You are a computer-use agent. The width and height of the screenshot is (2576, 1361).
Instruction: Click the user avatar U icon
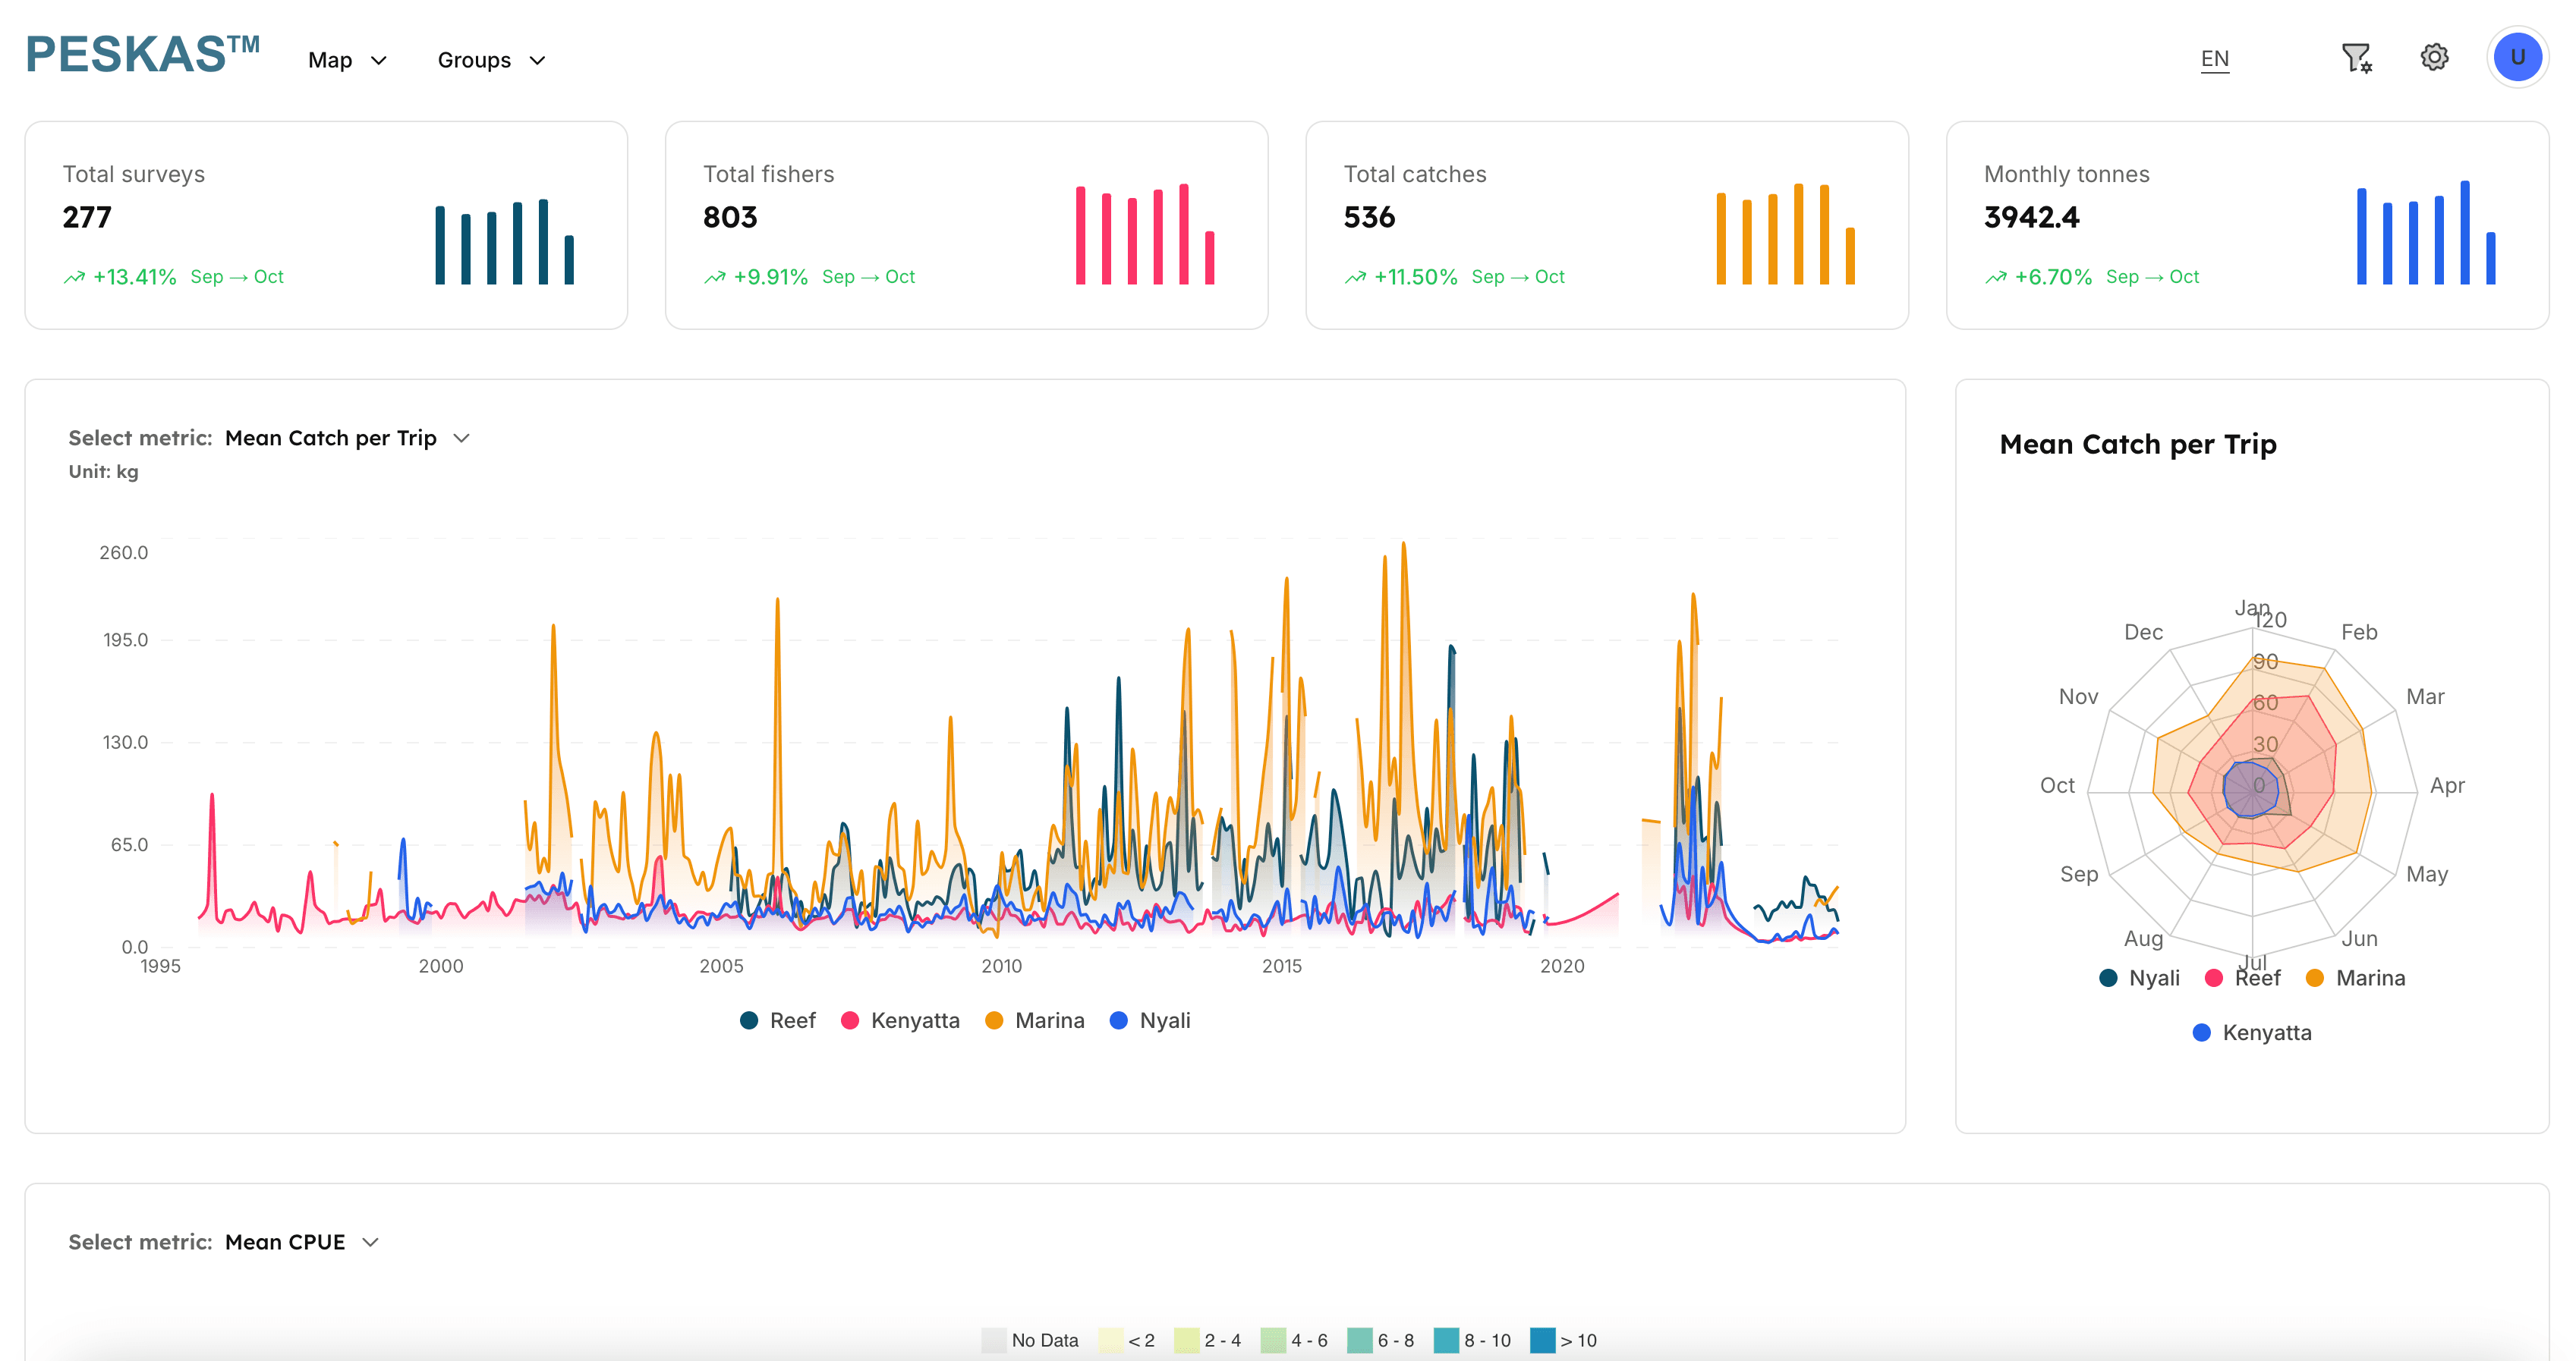2517,57
